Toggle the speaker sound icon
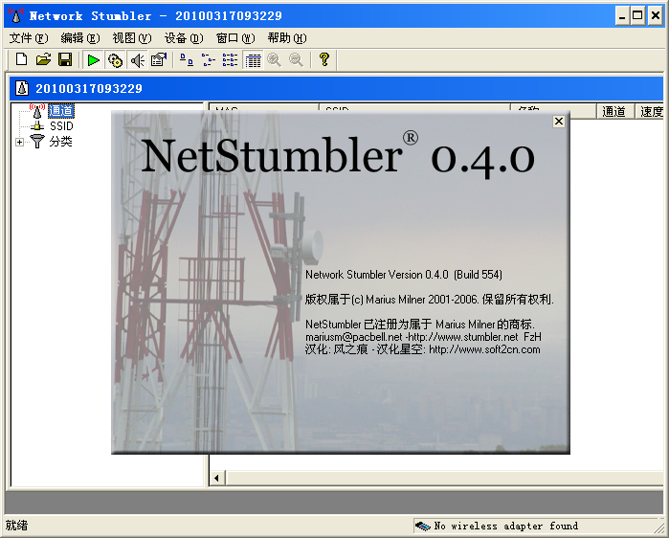This screenshot has width=669, height=538. point(137,60)
